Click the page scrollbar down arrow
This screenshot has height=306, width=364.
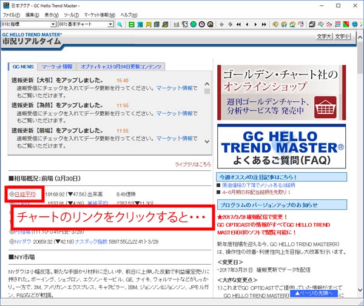(x=360, y=290)
